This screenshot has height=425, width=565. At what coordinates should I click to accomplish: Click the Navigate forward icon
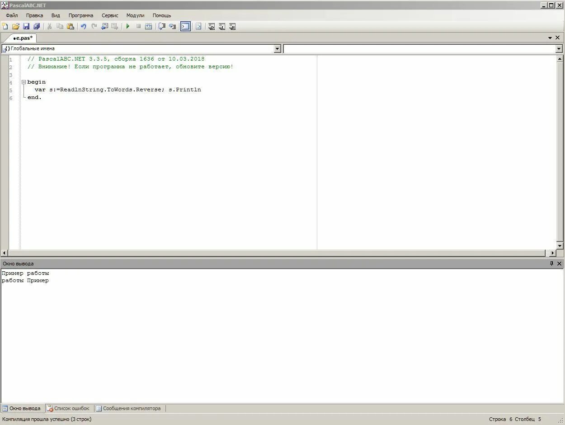115,27
